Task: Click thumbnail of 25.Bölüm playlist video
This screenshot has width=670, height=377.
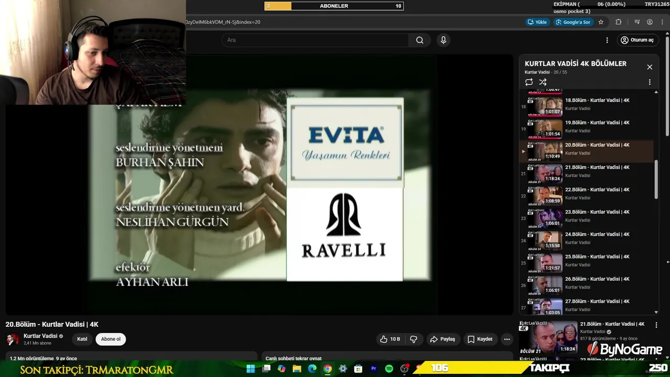Action: click(545, 262)
